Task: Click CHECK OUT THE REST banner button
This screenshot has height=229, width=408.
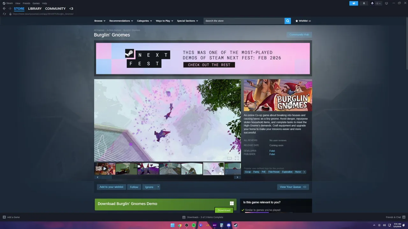Action: (209, 65)
